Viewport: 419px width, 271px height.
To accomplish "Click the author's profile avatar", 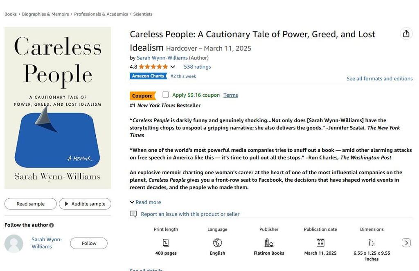I will pyautogui.click(x=14, y=244).
